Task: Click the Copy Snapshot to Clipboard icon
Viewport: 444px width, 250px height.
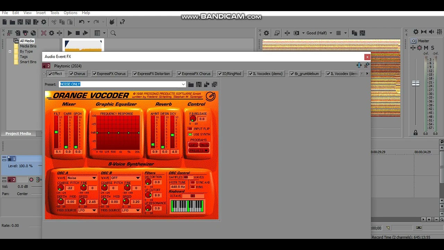Action: [355, 33]
